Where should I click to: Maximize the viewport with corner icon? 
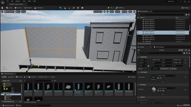pyautogui.click(x=134, y=12)
